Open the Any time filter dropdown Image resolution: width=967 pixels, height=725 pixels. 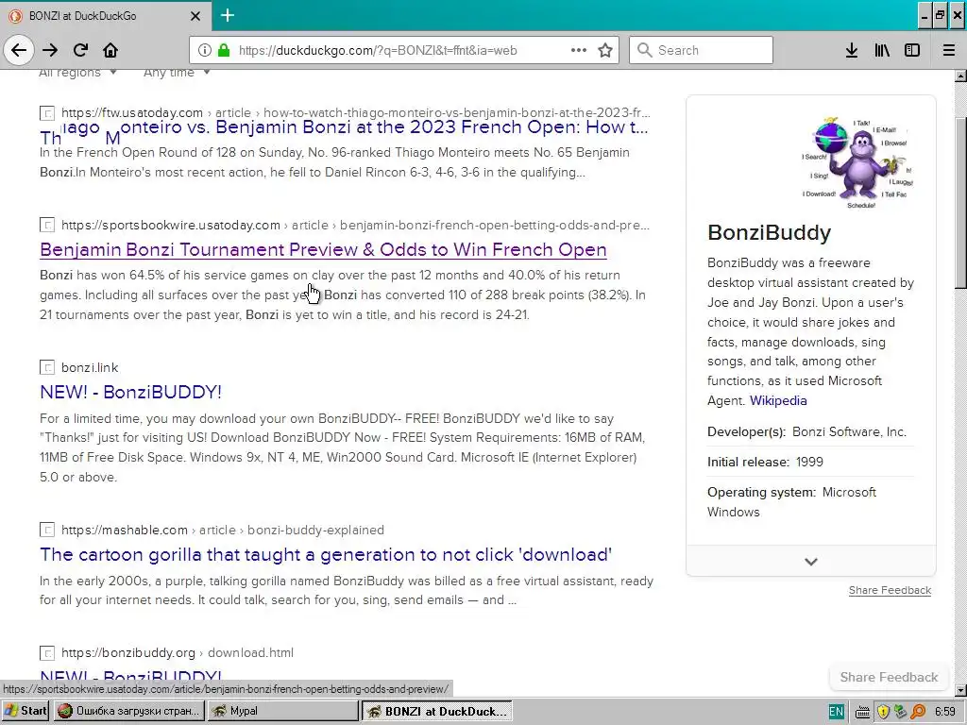click(x=177, y=73)
